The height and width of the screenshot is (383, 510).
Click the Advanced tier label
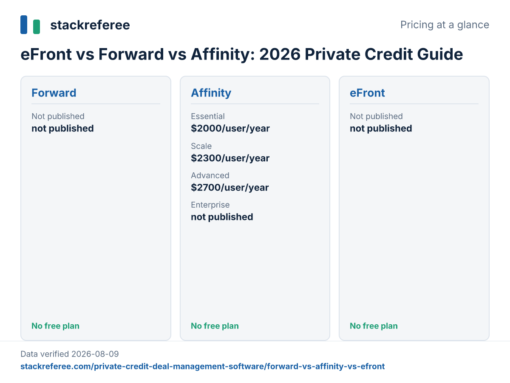(210, 175)
